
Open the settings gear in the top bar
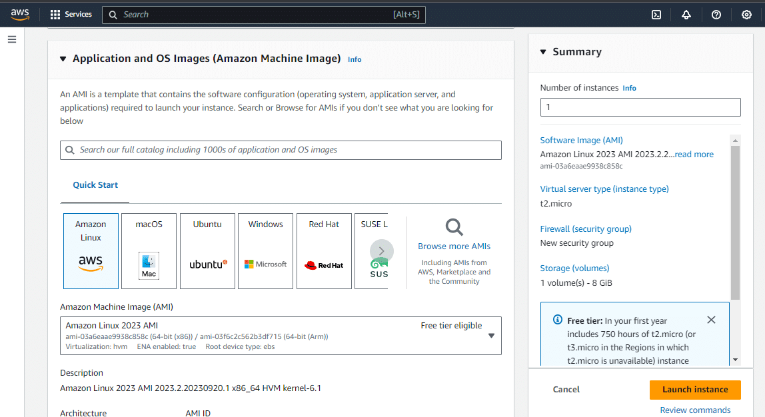(x=746, y=14)
